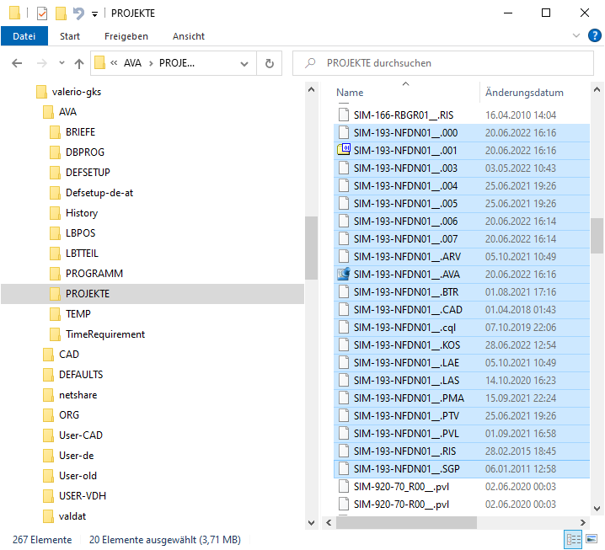Open the address bar history dropdown
Viewport: 605px width, 550px height.
click(244, 63)
